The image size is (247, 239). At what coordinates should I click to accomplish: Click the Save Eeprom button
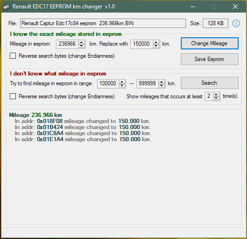click(210, 59)
